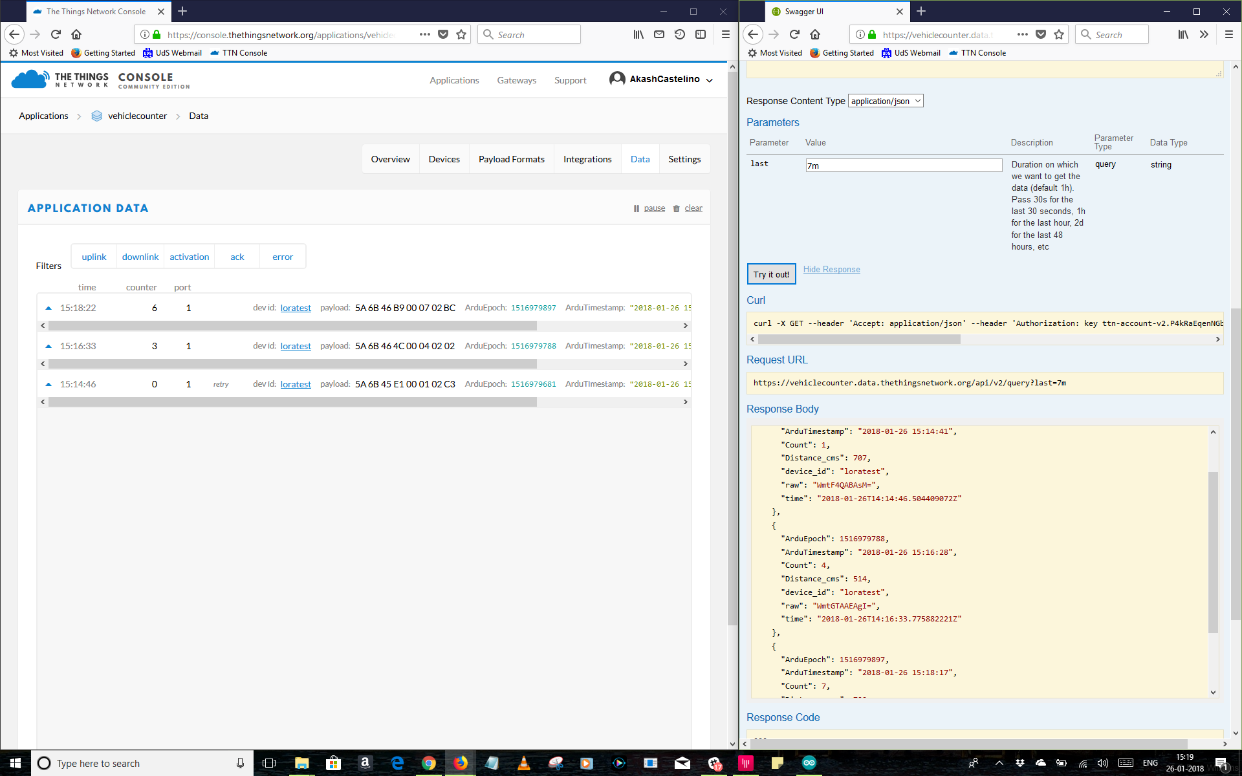
Task: Filter application data by uplink
Action: coord(94,257)
